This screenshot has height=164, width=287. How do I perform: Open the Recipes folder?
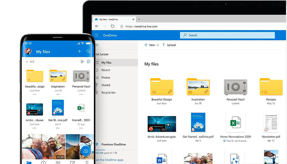click(271, 87)
